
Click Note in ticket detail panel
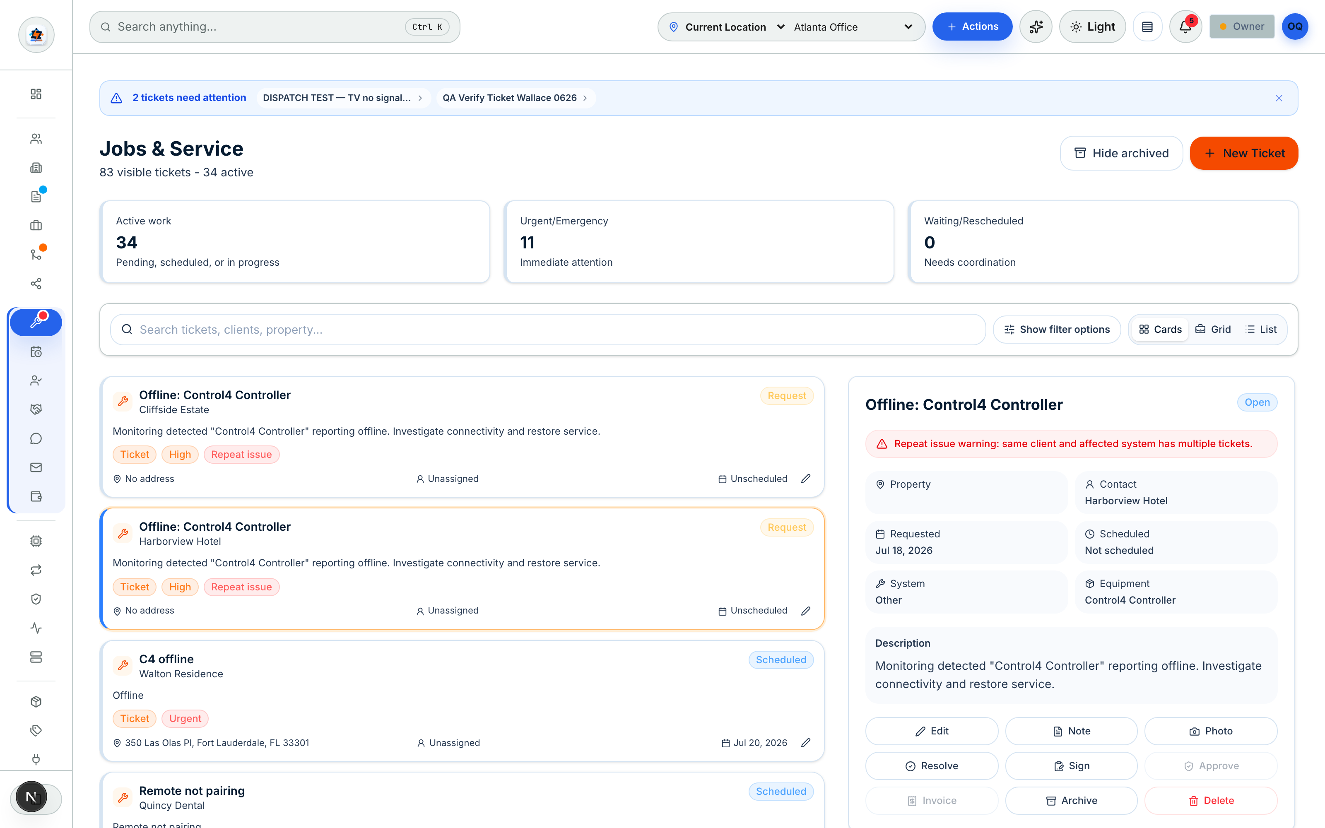tap(1072, 731)
